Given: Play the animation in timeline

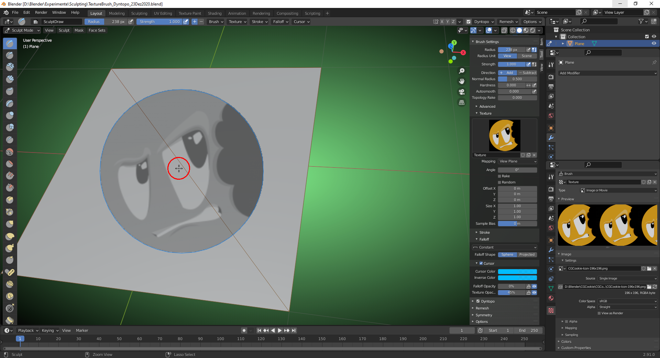Looking at the screenshot, I should (280, 330).
